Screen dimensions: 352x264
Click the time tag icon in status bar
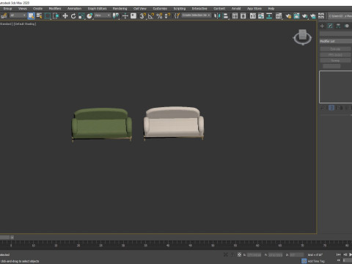coord(304,261)
